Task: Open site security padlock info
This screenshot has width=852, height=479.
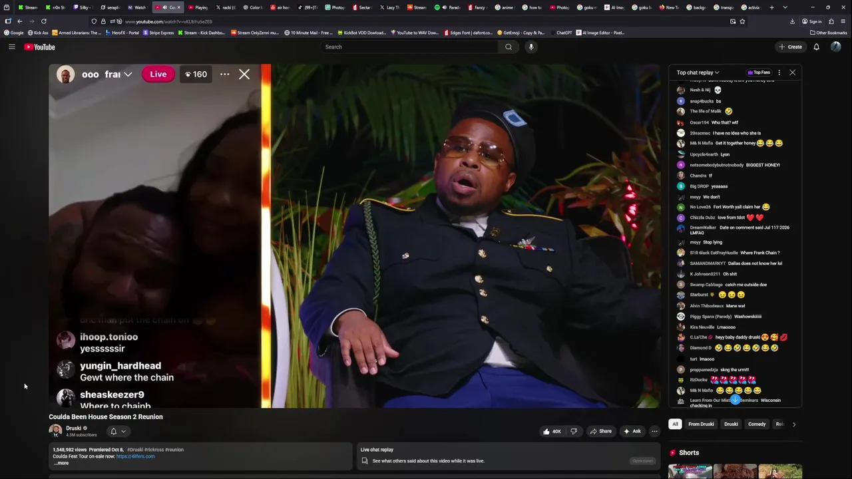Action: [x=103, y=21]
